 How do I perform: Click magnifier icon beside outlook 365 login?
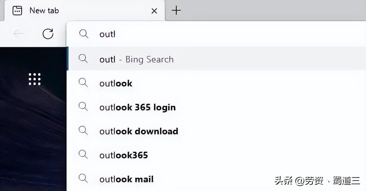83,106
